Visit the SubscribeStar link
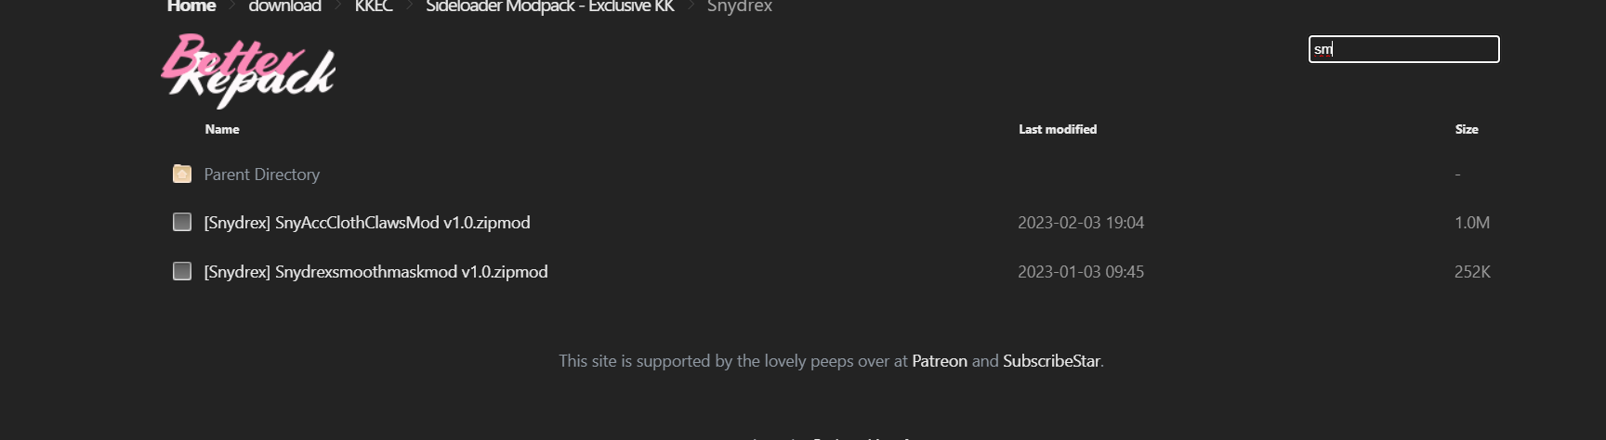The width and height of the screenshot is (1606, 440). pos(1051,361)
